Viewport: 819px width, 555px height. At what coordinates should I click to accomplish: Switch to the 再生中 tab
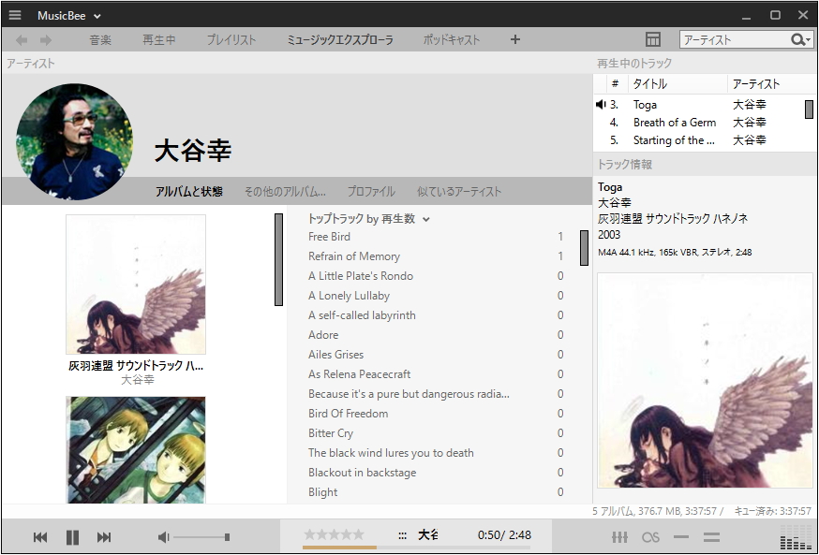click(158, 39)
